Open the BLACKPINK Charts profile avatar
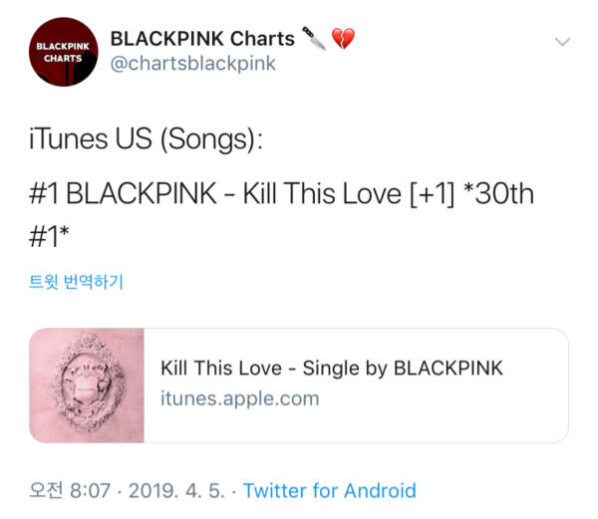The height and width of the screenshot is (519, 598). point(64,52)
